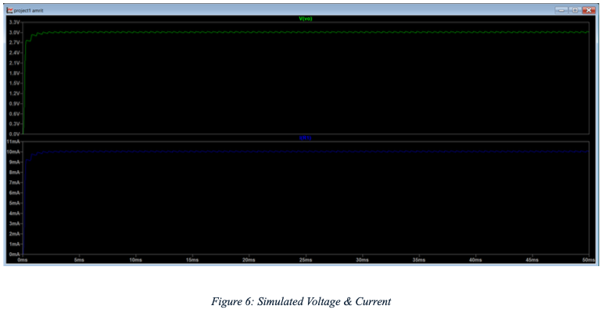Click the 0mA current axis label

(x=14, y=254)
